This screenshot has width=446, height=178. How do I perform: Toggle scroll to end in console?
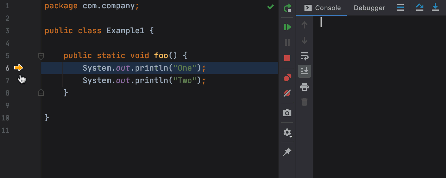pyautogui.click(x=304, y=71)
